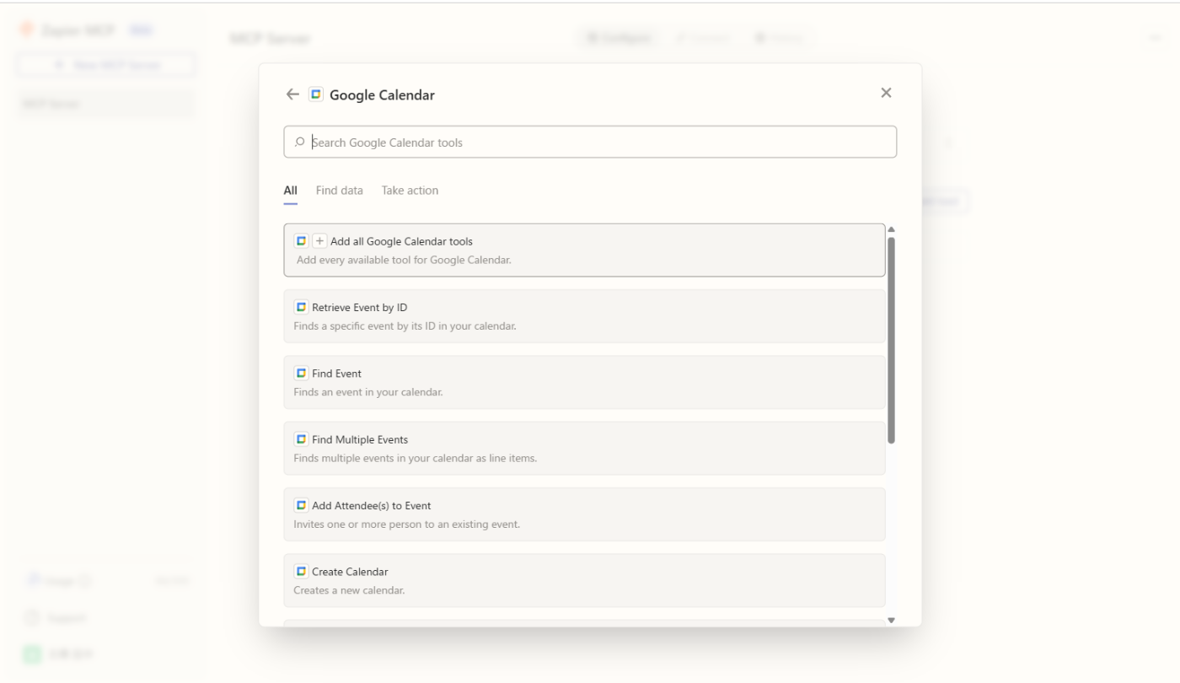Click the calendar icon next to Find Event
Viewport: 1180px width, 683px height.
pos(301,373)
